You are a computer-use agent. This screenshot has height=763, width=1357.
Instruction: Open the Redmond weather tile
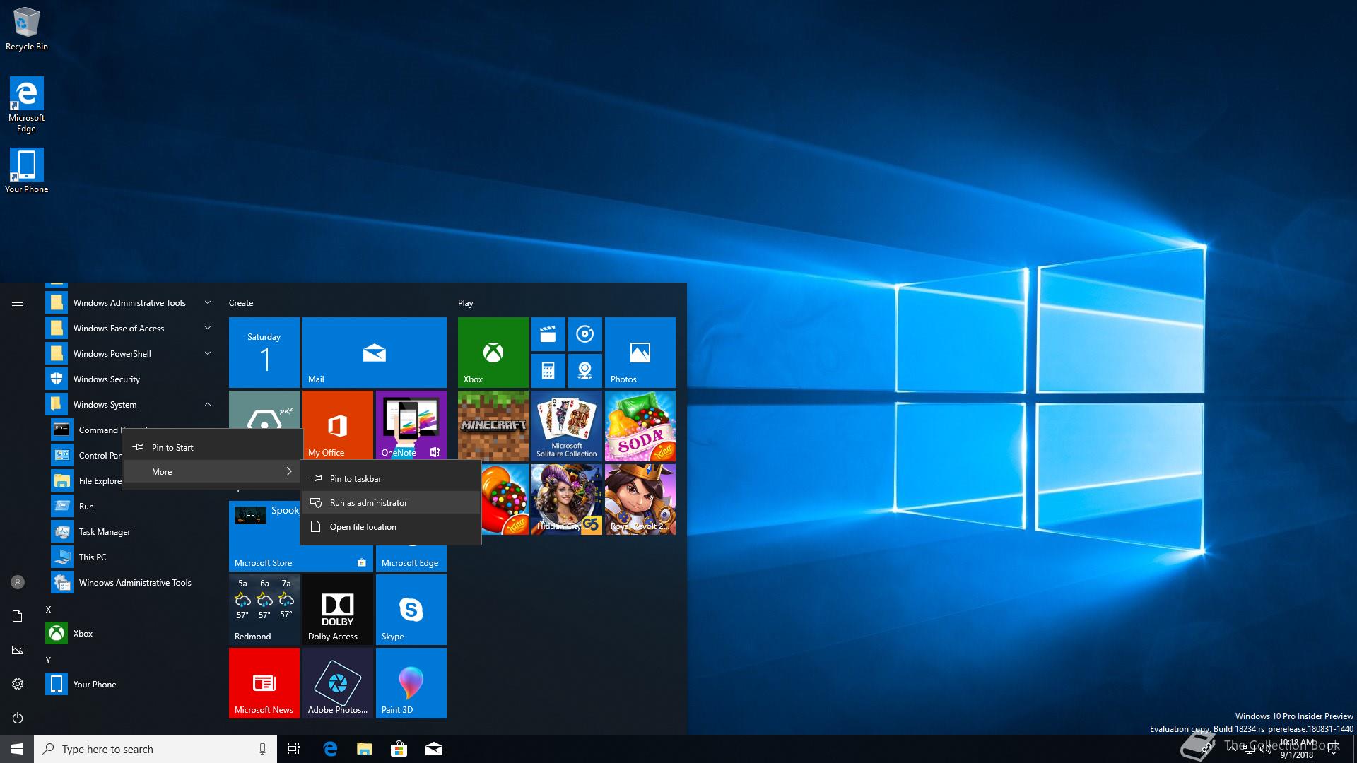click(264, 610)
